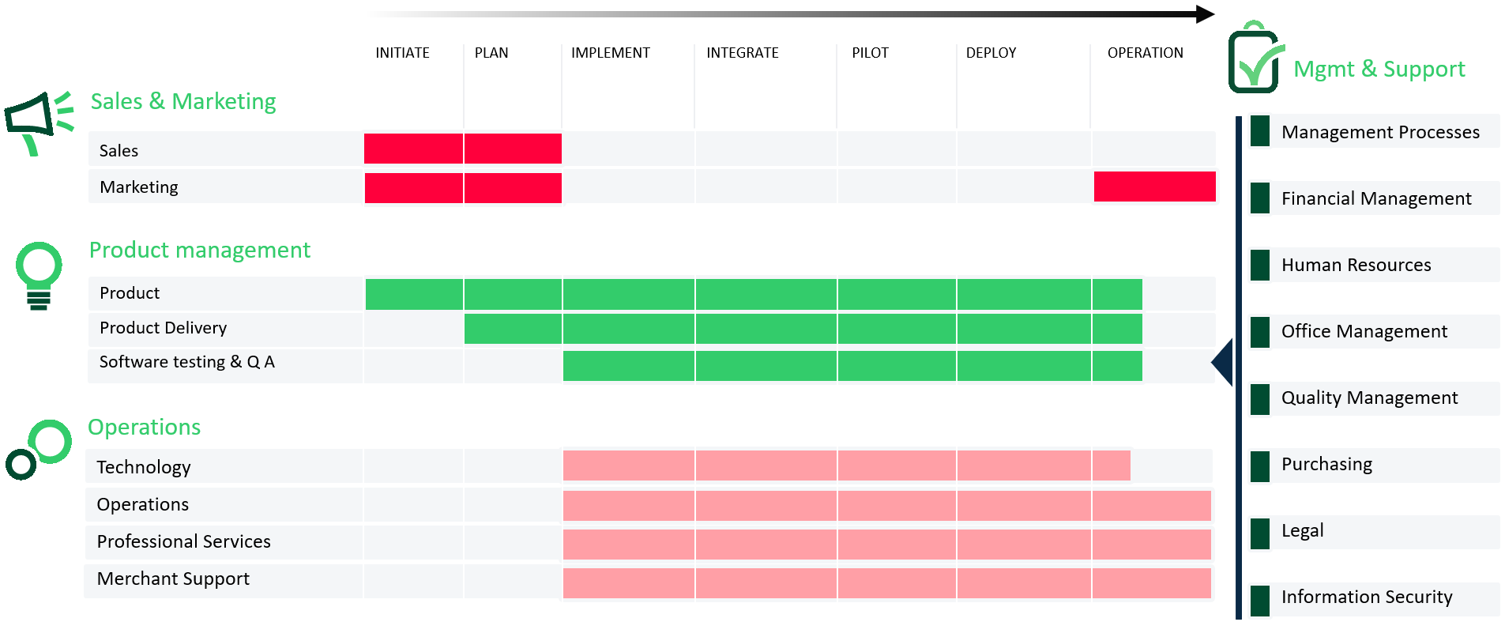The image size is (1505, 637).
Task: Click the green square beside Management Processes
Action: pyautogui.click(x=1260, y=131)
